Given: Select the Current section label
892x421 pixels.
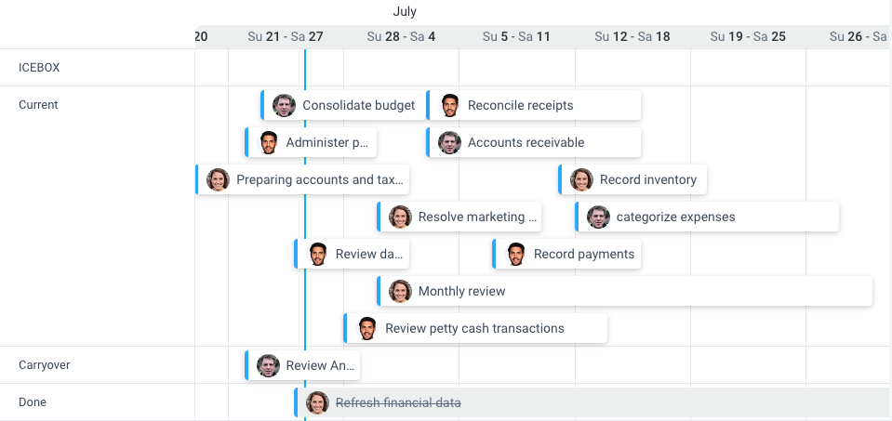Looking at the screenshot, I should click(x=38, y=104).
